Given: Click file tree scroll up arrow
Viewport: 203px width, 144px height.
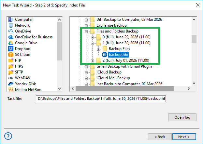Looking at the screenshot, I should (194, 20).
